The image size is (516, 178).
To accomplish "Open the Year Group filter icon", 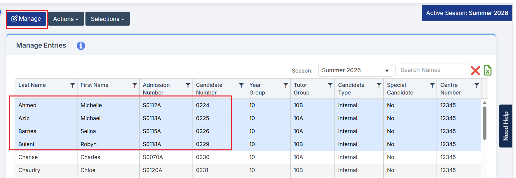I will click(286, 85).
